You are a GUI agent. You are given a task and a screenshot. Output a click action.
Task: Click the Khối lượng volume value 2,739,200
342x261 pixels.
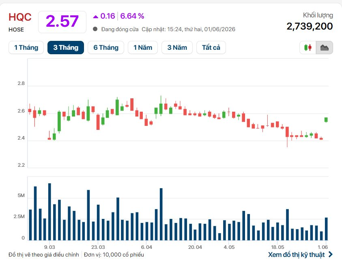coord(310,26)
